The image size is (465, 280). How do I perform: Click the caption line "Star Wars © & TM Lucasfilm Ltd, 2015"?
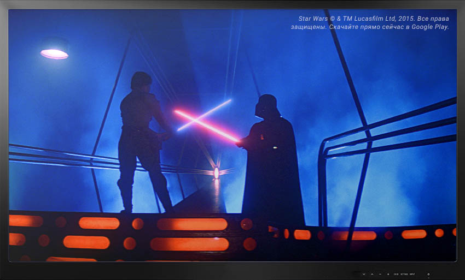[356, 19]
